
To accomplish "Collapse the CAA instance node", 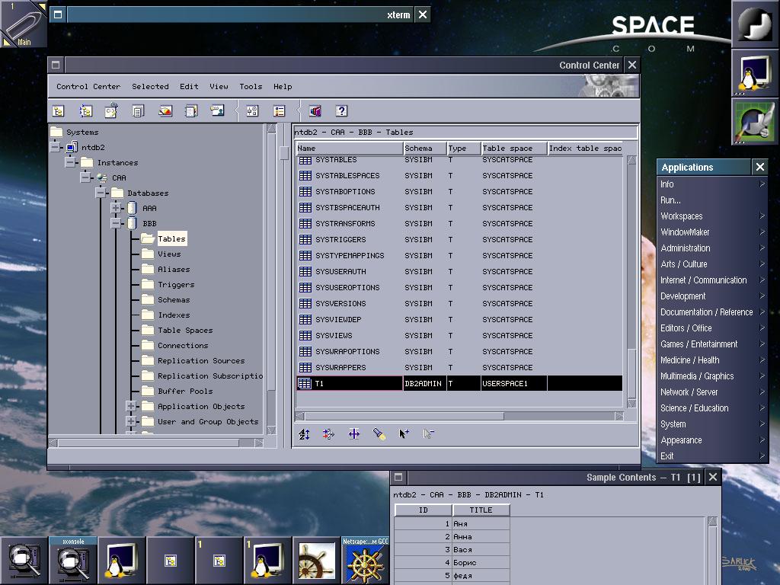I will (85, 177).
